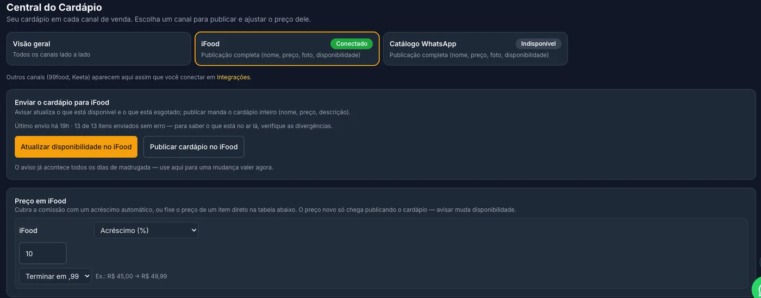The image size is (761, 298).
Task: Follow the Integrações link
Action: click(233, 77)
